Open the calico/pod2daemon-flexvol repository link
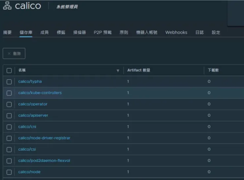Screen dimensions: 244x180 [44, 161]
